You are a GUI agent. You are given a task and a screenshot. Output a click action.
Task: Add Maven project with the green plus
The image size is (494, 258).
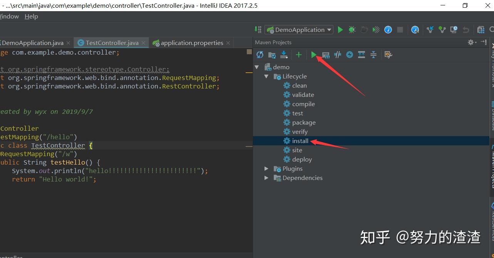point(299,55)
